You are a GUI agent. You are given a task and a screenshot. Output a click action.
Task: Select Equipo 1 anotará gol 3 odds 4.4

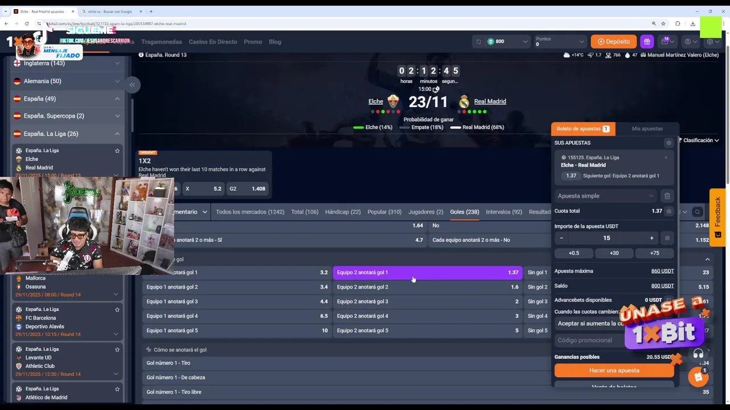237,301
